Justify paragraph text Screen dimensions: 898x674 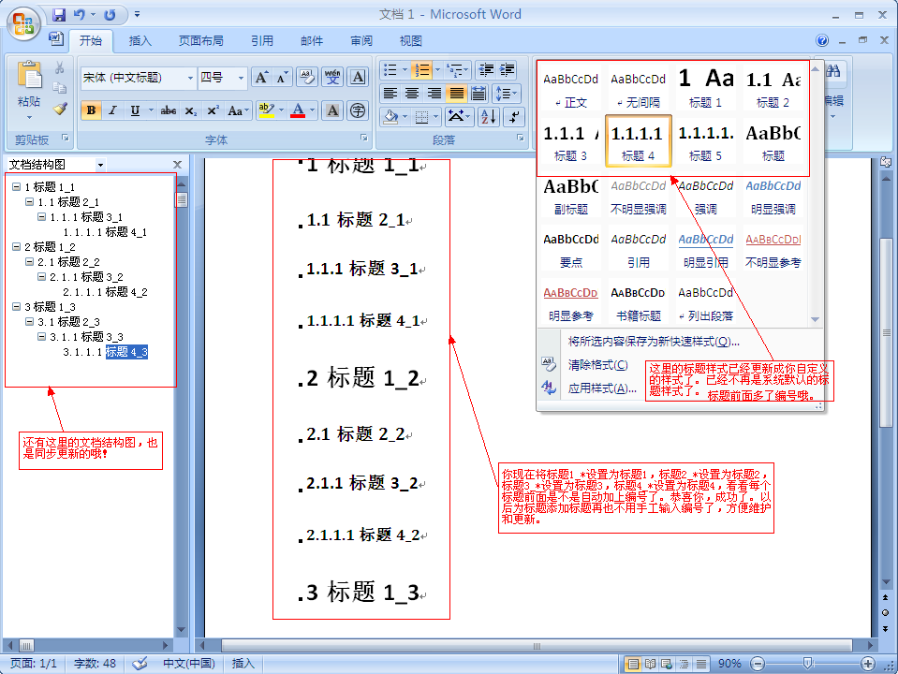(x=456, y=94)
